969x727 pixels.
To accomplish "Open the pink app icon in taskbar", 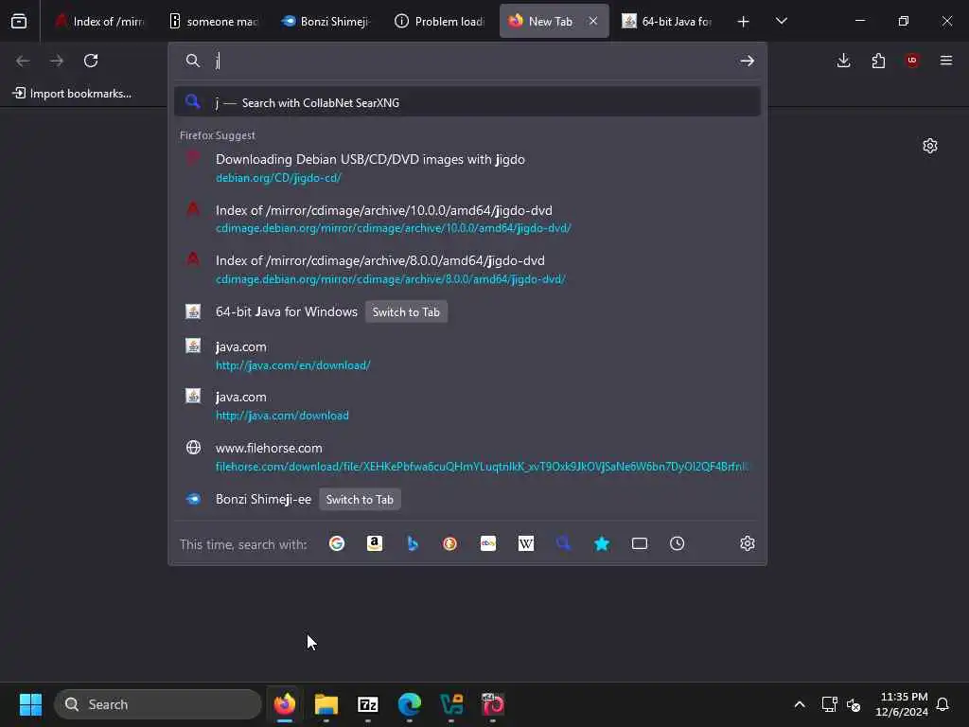I will (x=492, y=704).
